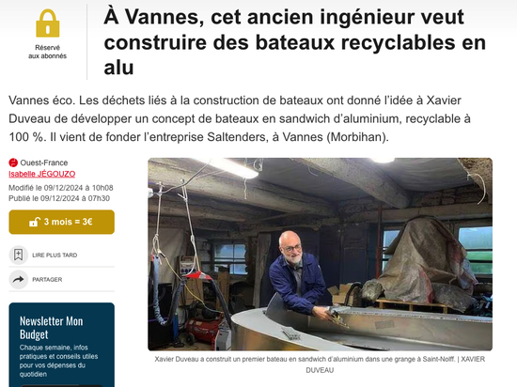Select the LIRE PLUS TARD label

point(55,255)
